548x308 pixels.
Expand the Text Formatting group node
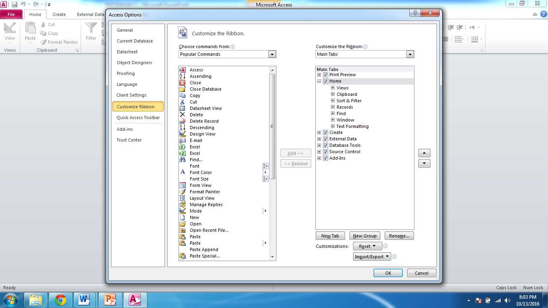(333, 126)
